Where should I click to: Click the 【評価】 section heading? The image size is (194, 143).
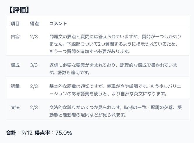pos(19,10)
